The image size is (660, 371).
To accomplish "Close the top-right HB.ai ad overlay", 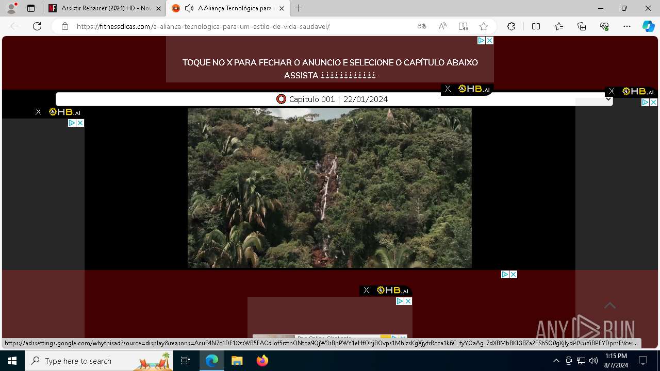I will click(612, 91).
